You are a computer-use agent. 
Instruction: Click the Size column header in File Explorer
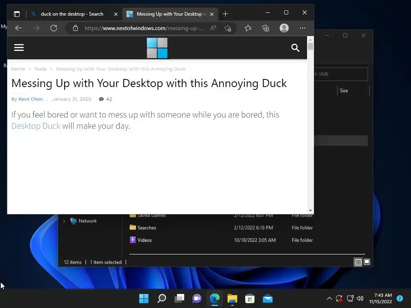[x=353, y=90]
